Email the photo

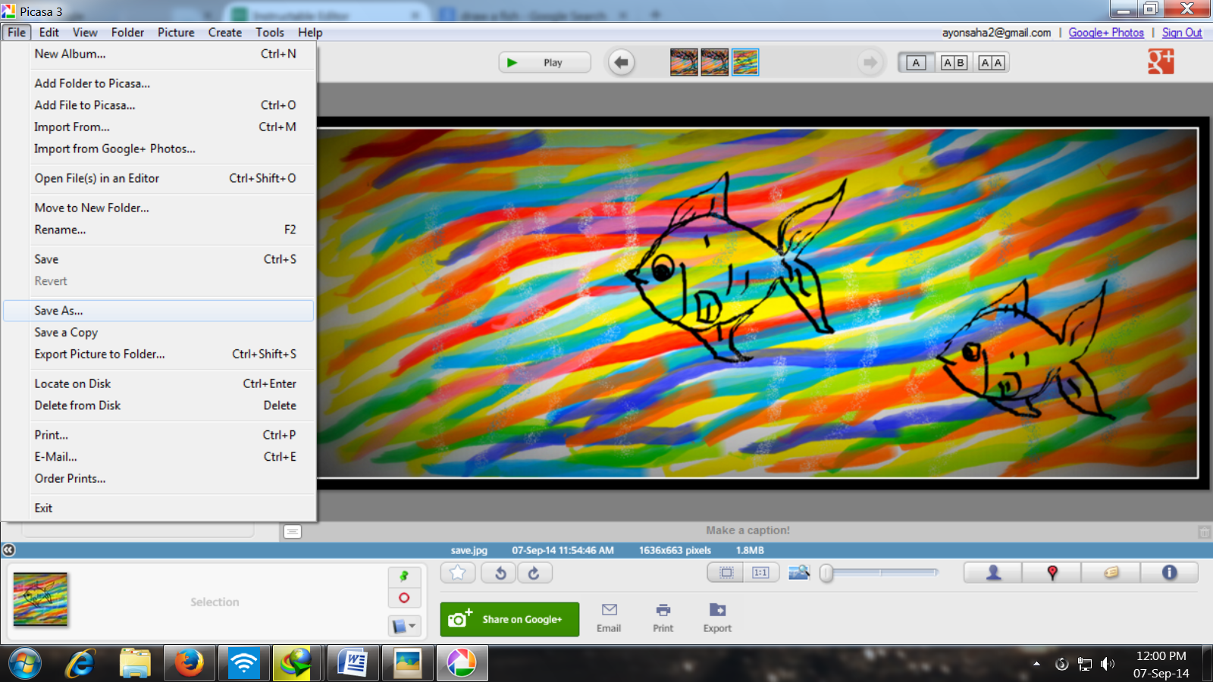[x=609, y=618]
